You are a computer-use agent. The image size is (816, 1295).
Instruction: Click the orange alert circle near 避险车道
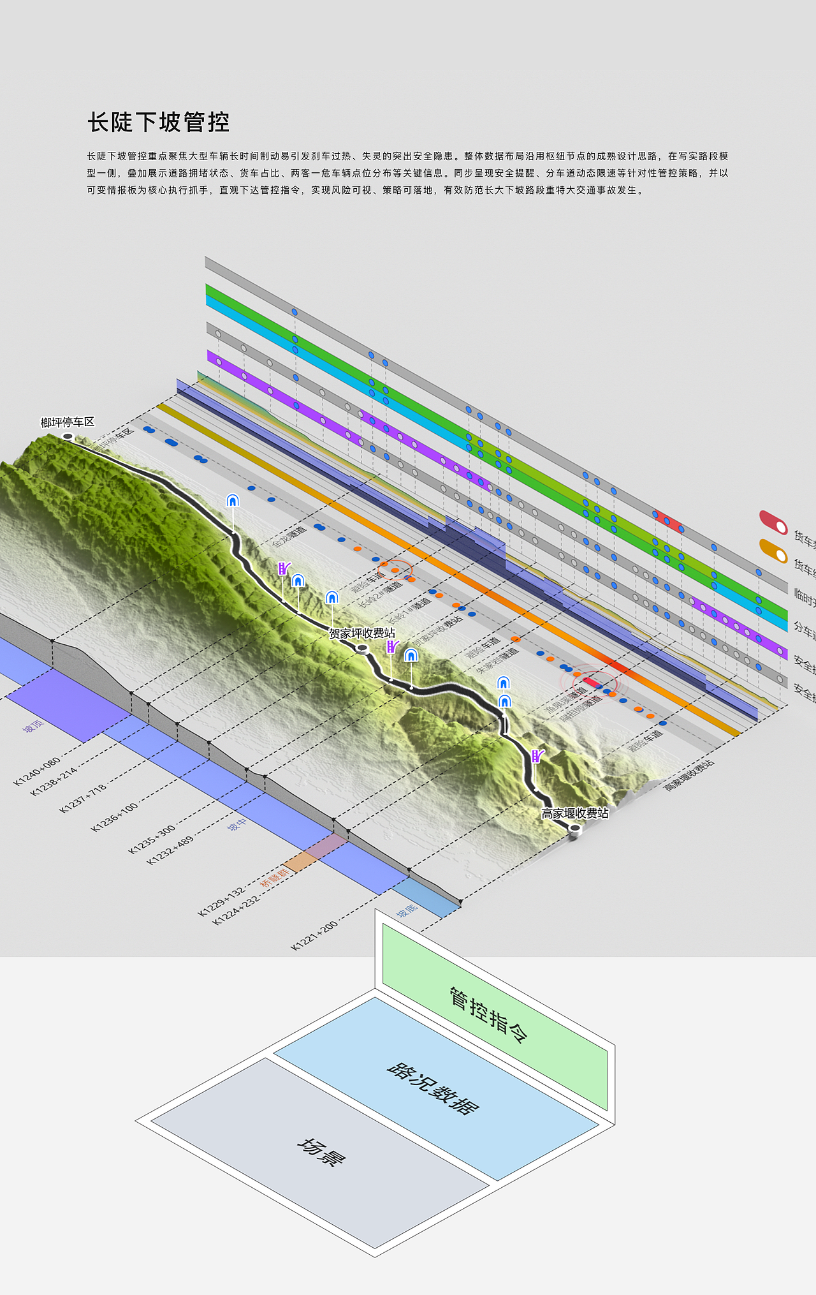pyautogui.click(x=395, y=570)
